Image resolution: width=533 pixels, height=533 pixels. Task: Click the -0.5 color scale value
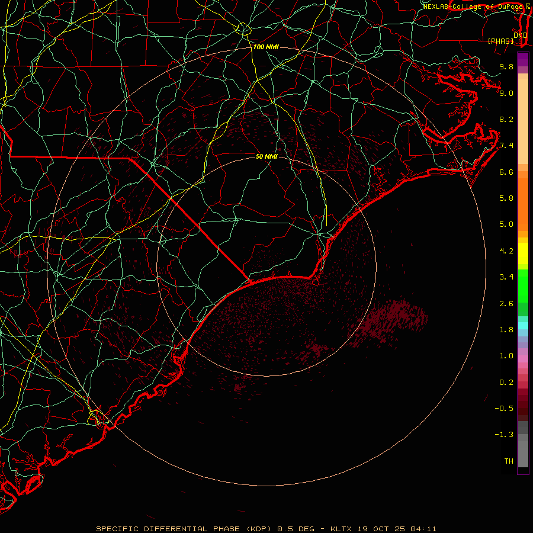point(504,409)
